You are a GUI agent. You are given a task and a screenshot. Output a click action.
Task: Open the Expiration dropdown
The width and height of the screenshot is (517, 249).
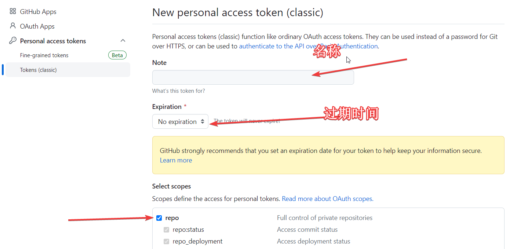[180, 121]
